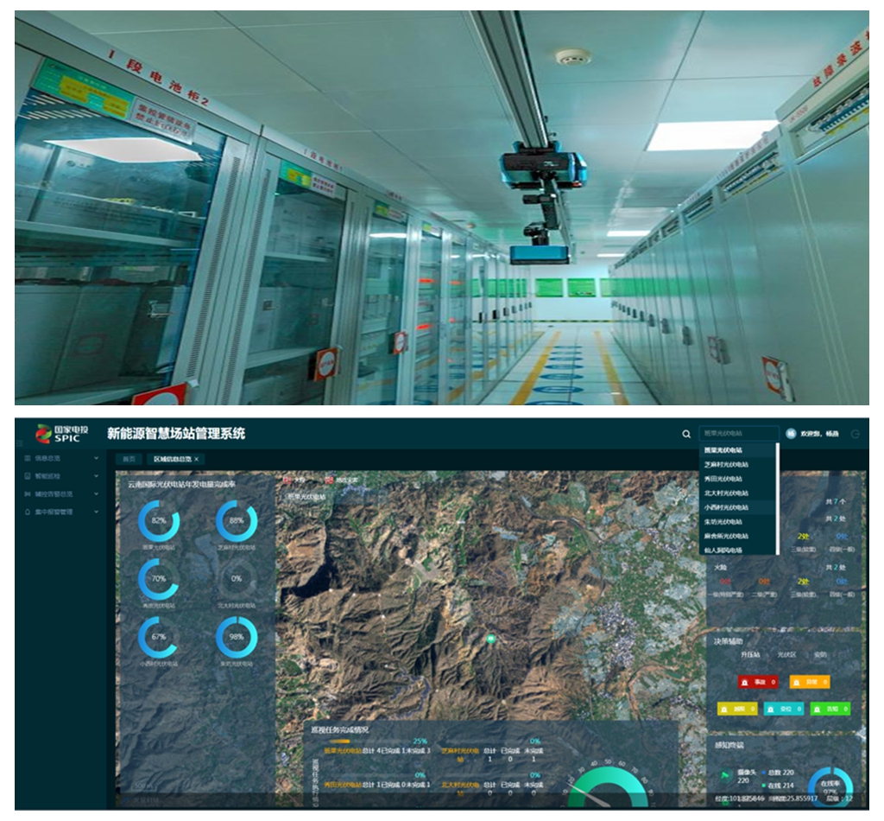Click the 巡视任务完成情况 panel title
The width and height of the screenshot is (884, 821).
(339, 729)
